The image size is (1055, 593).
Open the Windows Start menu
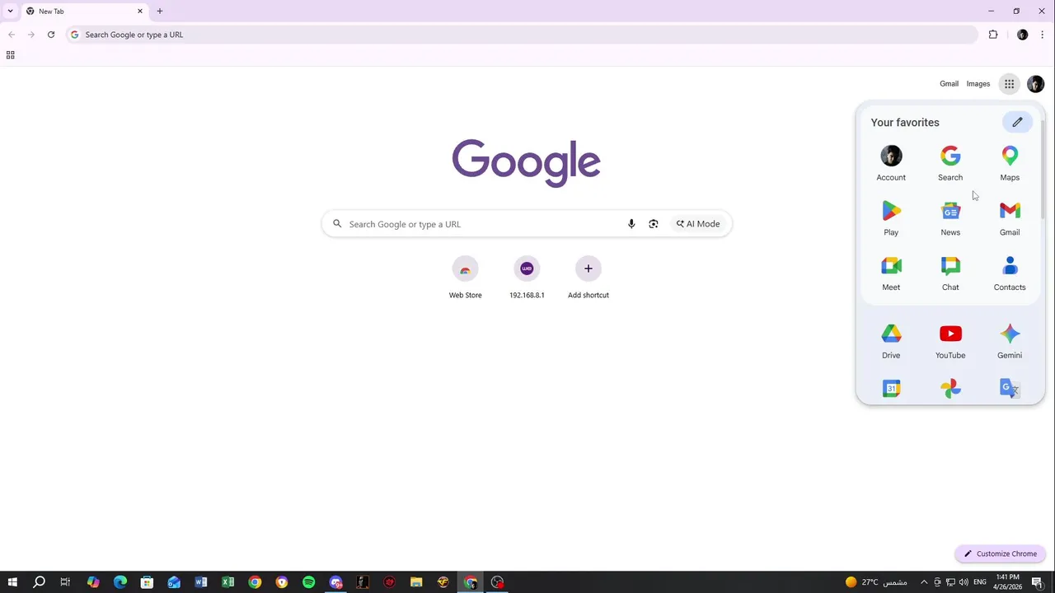coord(12,582)
